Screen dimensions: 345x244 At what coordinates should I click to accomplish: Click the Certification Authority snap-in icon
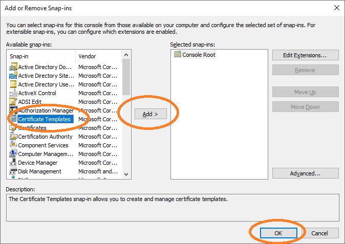coord(13,137)
